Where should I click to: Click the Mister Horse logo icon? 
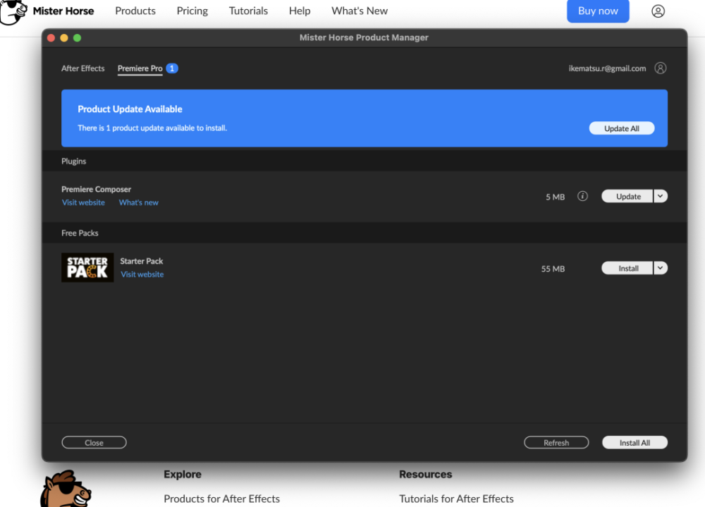[x=14, y=12]
